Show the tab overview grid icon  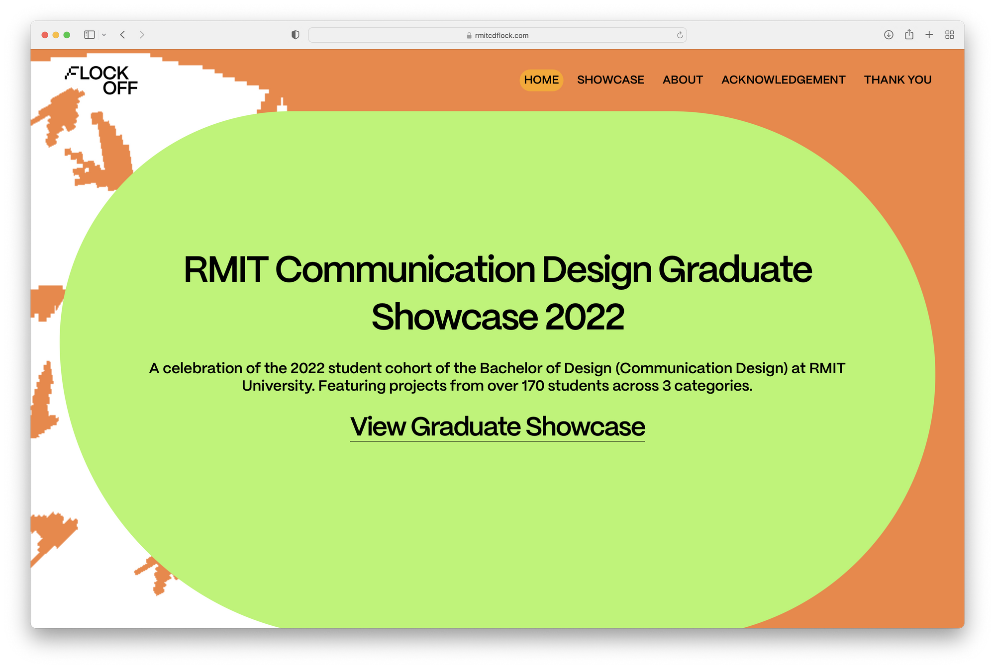coord(949,35)
